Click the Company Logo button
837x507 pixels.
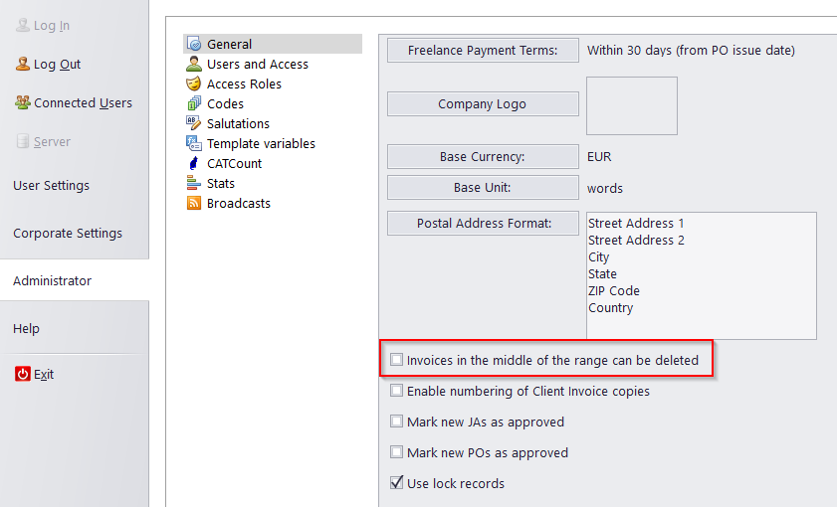(483, 103)
